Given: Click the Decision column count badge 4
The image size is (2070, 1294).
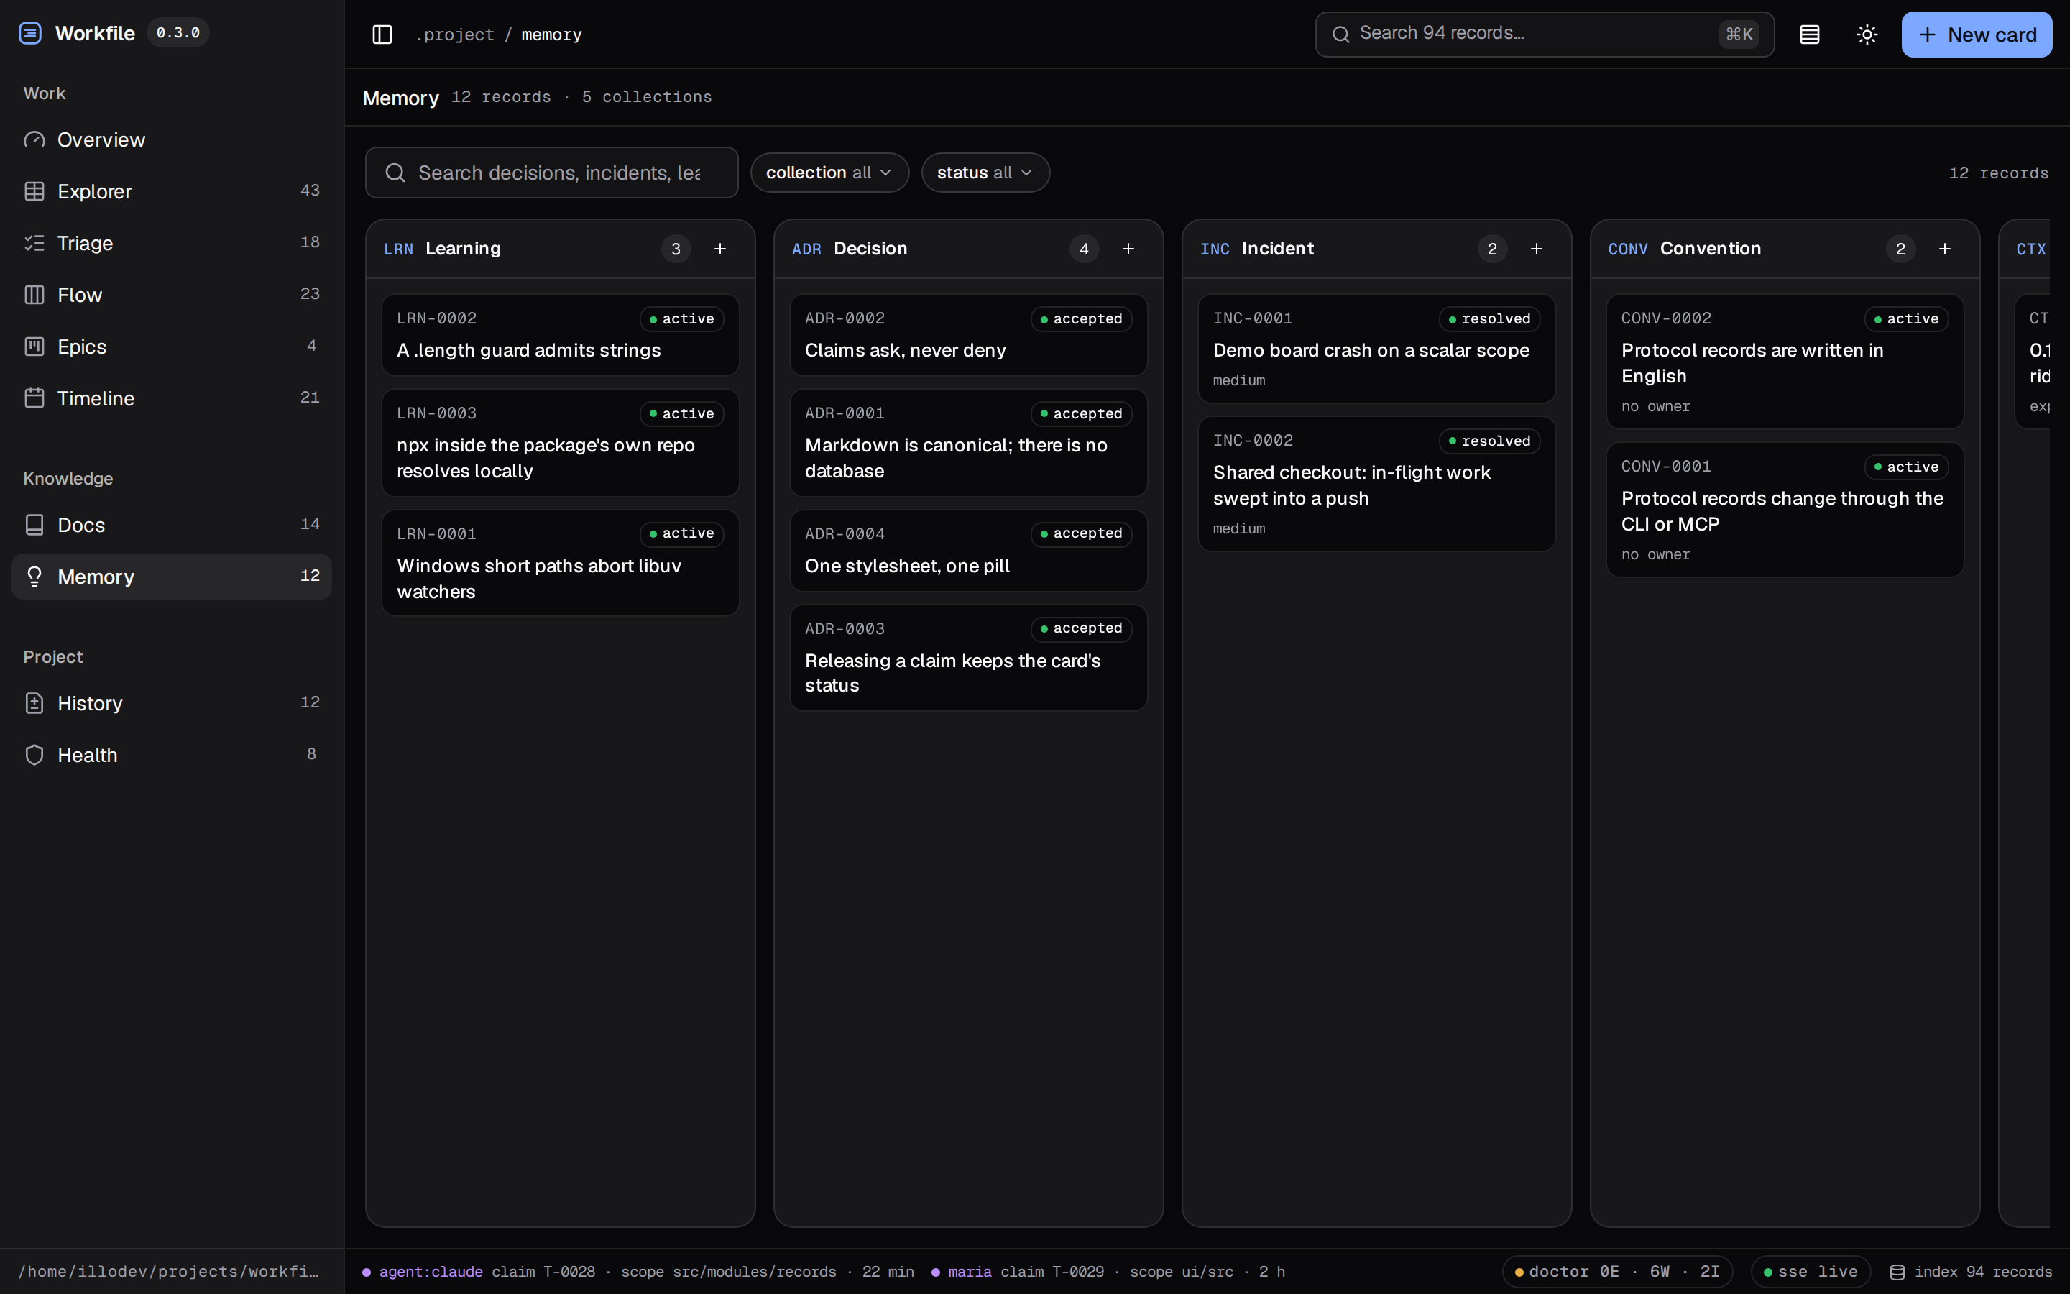Looking at the screenshot, I should coord(1084,249).
